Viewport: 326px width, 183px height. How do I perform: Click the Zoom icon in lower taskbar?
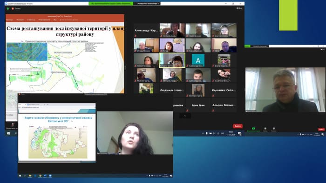tap(50, 176)
